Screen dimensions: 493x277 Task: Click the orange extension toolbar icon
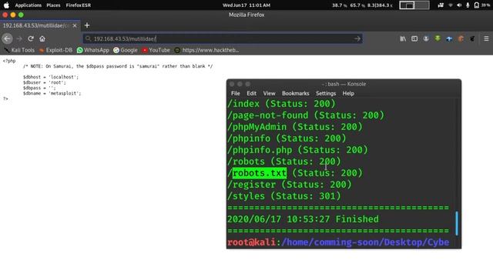coord(461,38)
